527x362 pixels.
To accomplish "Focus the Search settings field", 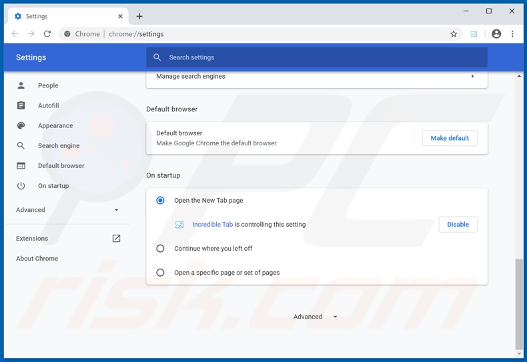I will tap(317, 57).
